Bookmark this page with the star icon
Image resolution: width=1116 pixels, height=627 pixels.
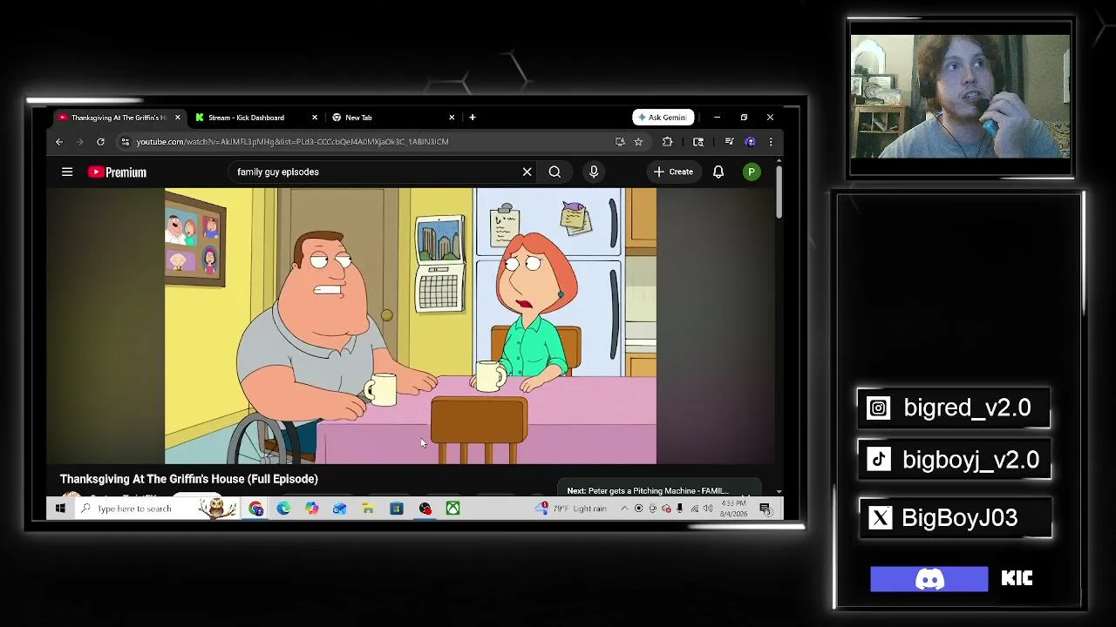point(638,142)
